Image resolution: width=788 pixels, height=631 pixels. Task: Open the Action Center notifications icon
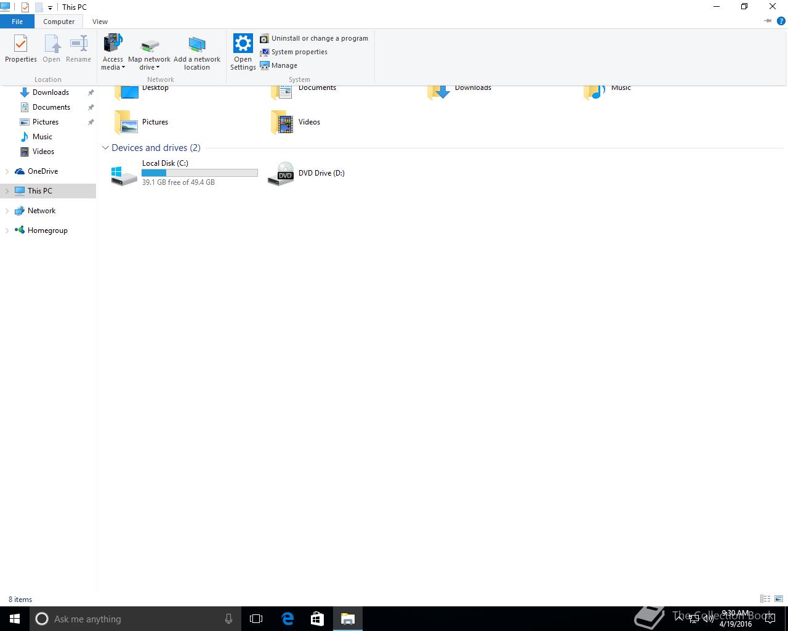[770, 619]
